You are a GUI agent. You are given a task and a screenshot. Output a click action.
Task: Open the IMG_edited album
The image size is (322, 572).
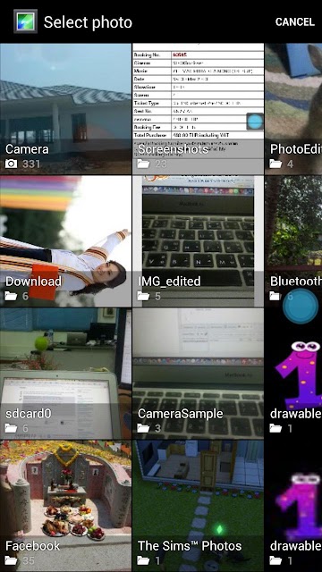tap(198, 241)
